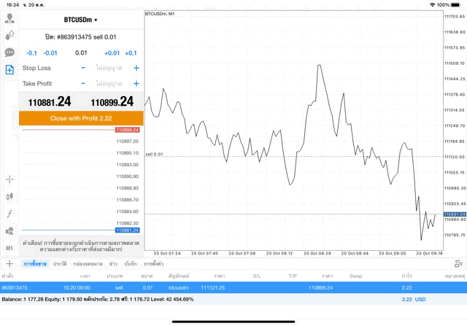
Task: Open the candlestick chart type icon
Action: click(x=9, y=196)
